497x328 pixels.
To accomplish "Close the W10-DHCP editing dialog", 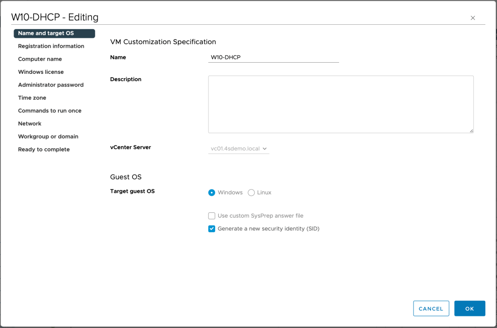I will click(473, 18).
